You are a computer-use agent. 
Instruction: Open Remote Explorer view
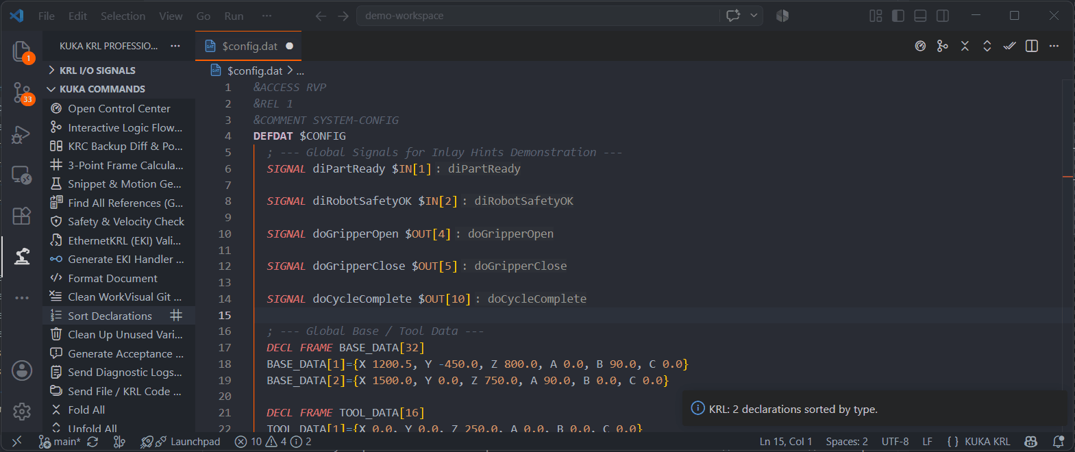(x=22, y=175)
